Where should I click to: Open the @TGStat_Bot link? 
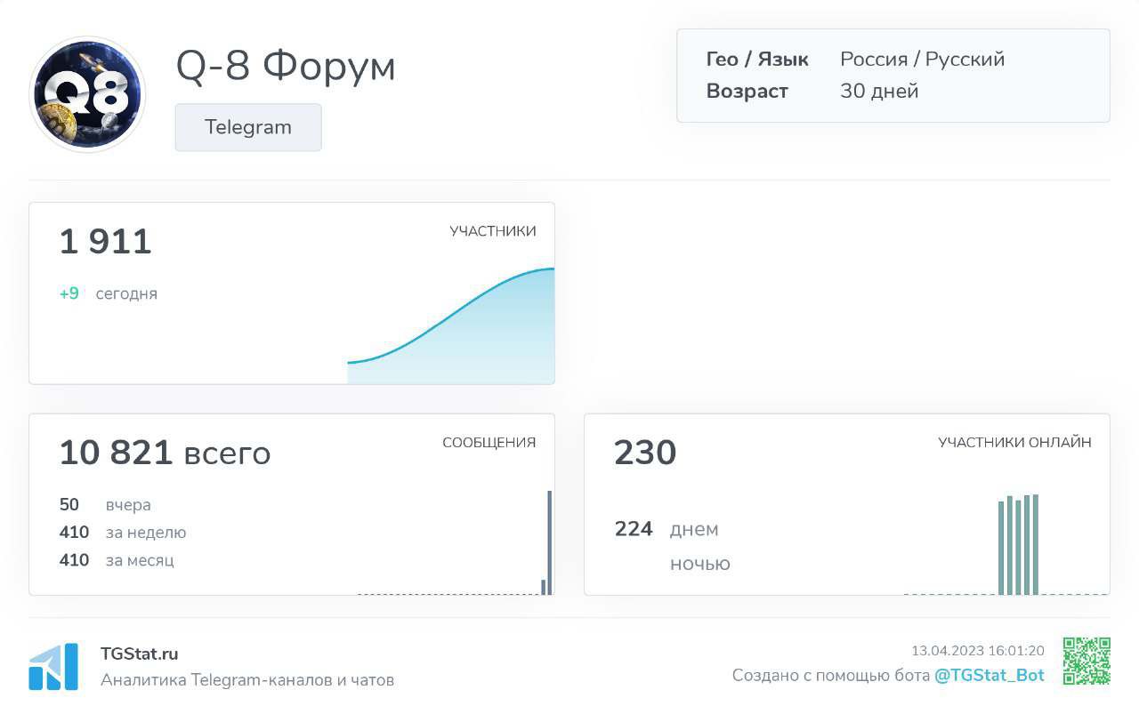[x=989, y=675]
